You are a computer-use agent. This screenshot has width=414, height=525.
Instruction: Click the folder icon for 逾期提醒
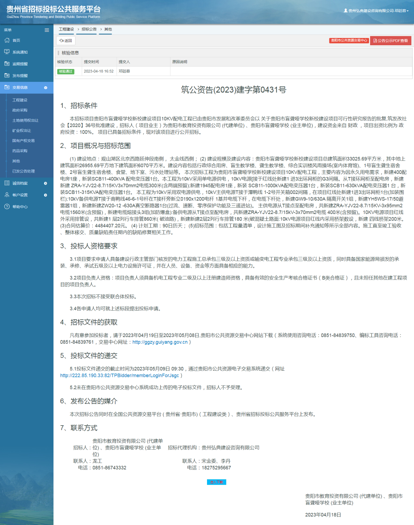[x=7, y=64]
